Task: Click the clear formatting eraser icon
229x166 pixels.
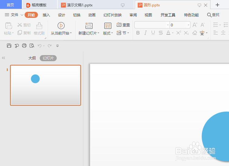Action: (x=194, y=33)
